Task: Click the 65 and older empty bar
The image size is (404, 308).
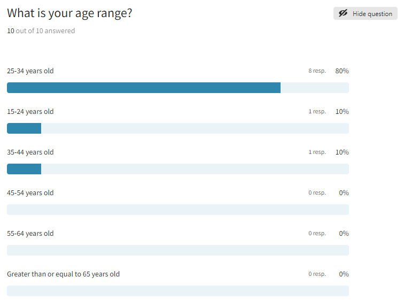Action: point(177,291)
